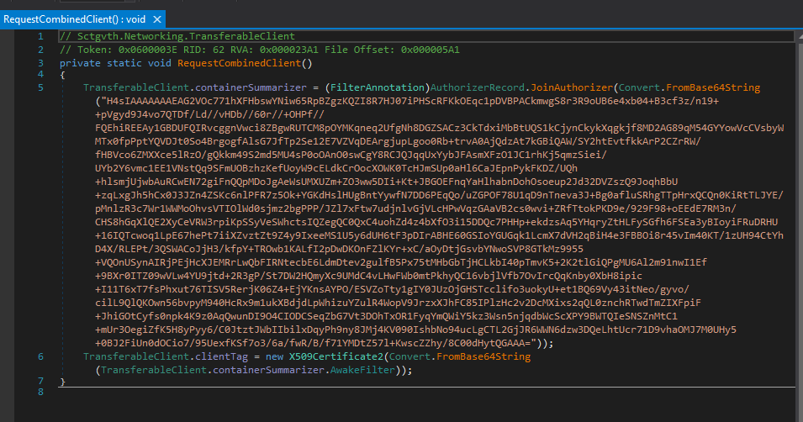Select the RequestCombinedClient() : void tab

click(x=65, y=18)
